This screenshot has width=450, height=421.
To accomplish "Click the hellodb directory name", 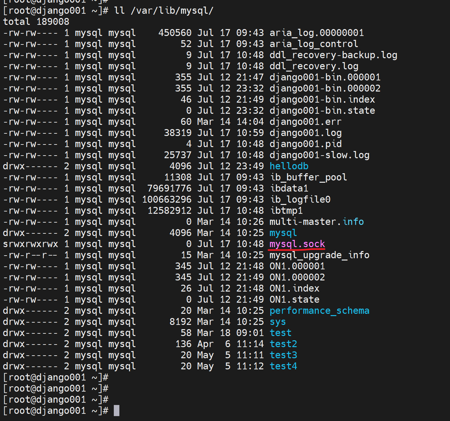I will [x=289, y=166].
